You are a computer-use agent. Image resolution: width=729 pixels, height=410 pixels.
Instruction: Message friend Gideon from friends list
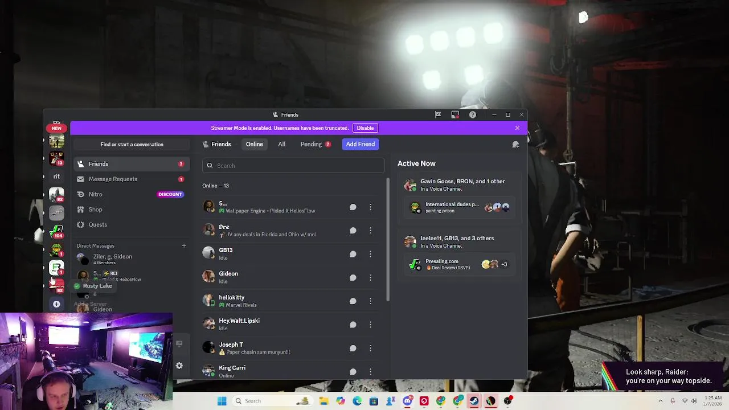tap(353, 278)
